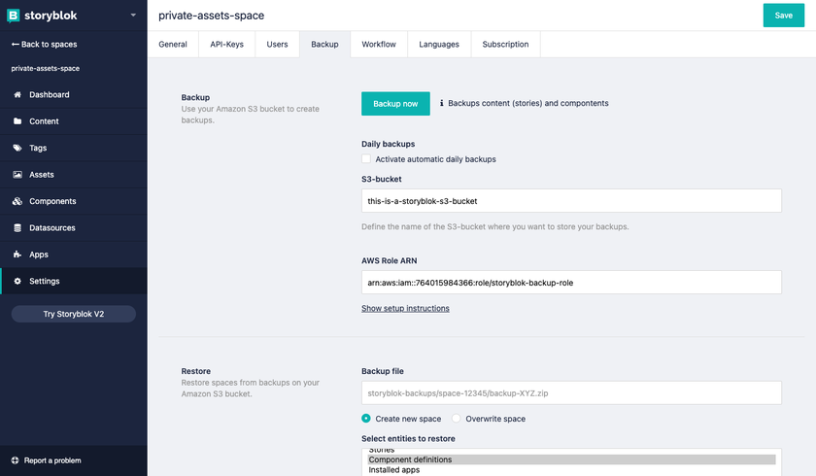Focus the S3-bucket name field
Viewport: 816px width, 476px height.
coord(571,201)
